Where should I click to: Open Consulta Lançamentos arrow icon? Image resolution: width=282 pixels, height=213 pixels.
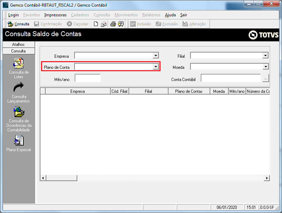point(19,87)
